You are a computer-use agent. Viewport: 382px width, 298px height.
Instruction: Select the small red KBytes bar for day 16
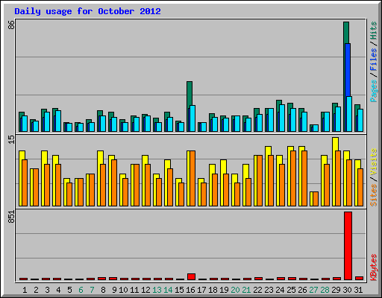(191, 276)
